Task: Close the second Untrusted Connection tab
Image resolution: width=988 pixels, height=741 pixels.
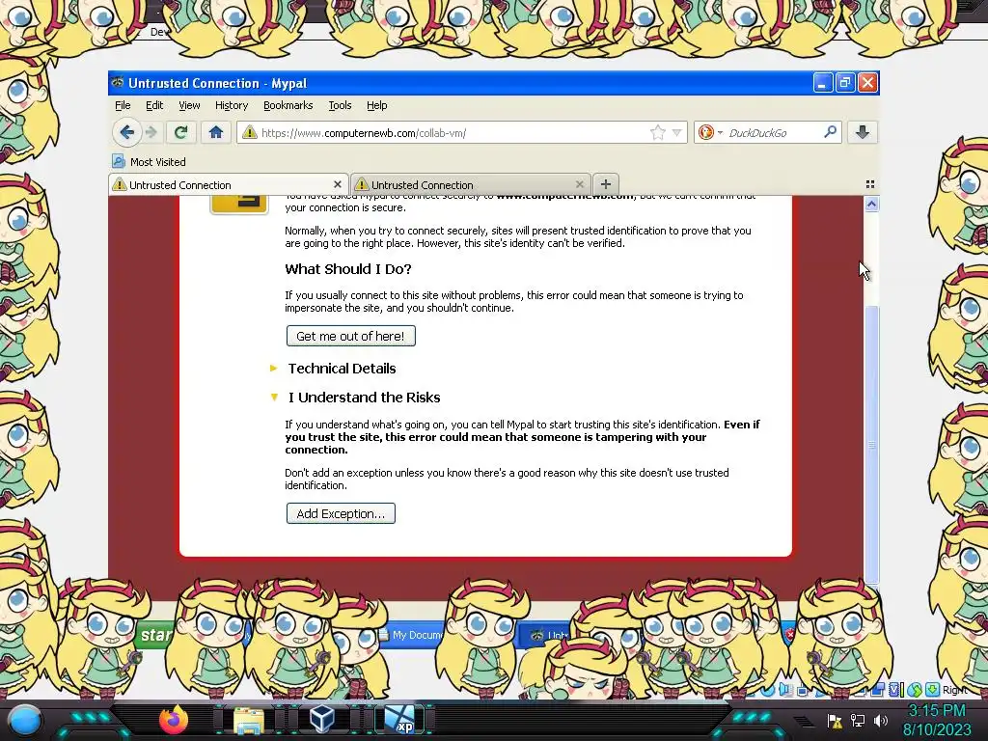Action: tap(579, 184)
